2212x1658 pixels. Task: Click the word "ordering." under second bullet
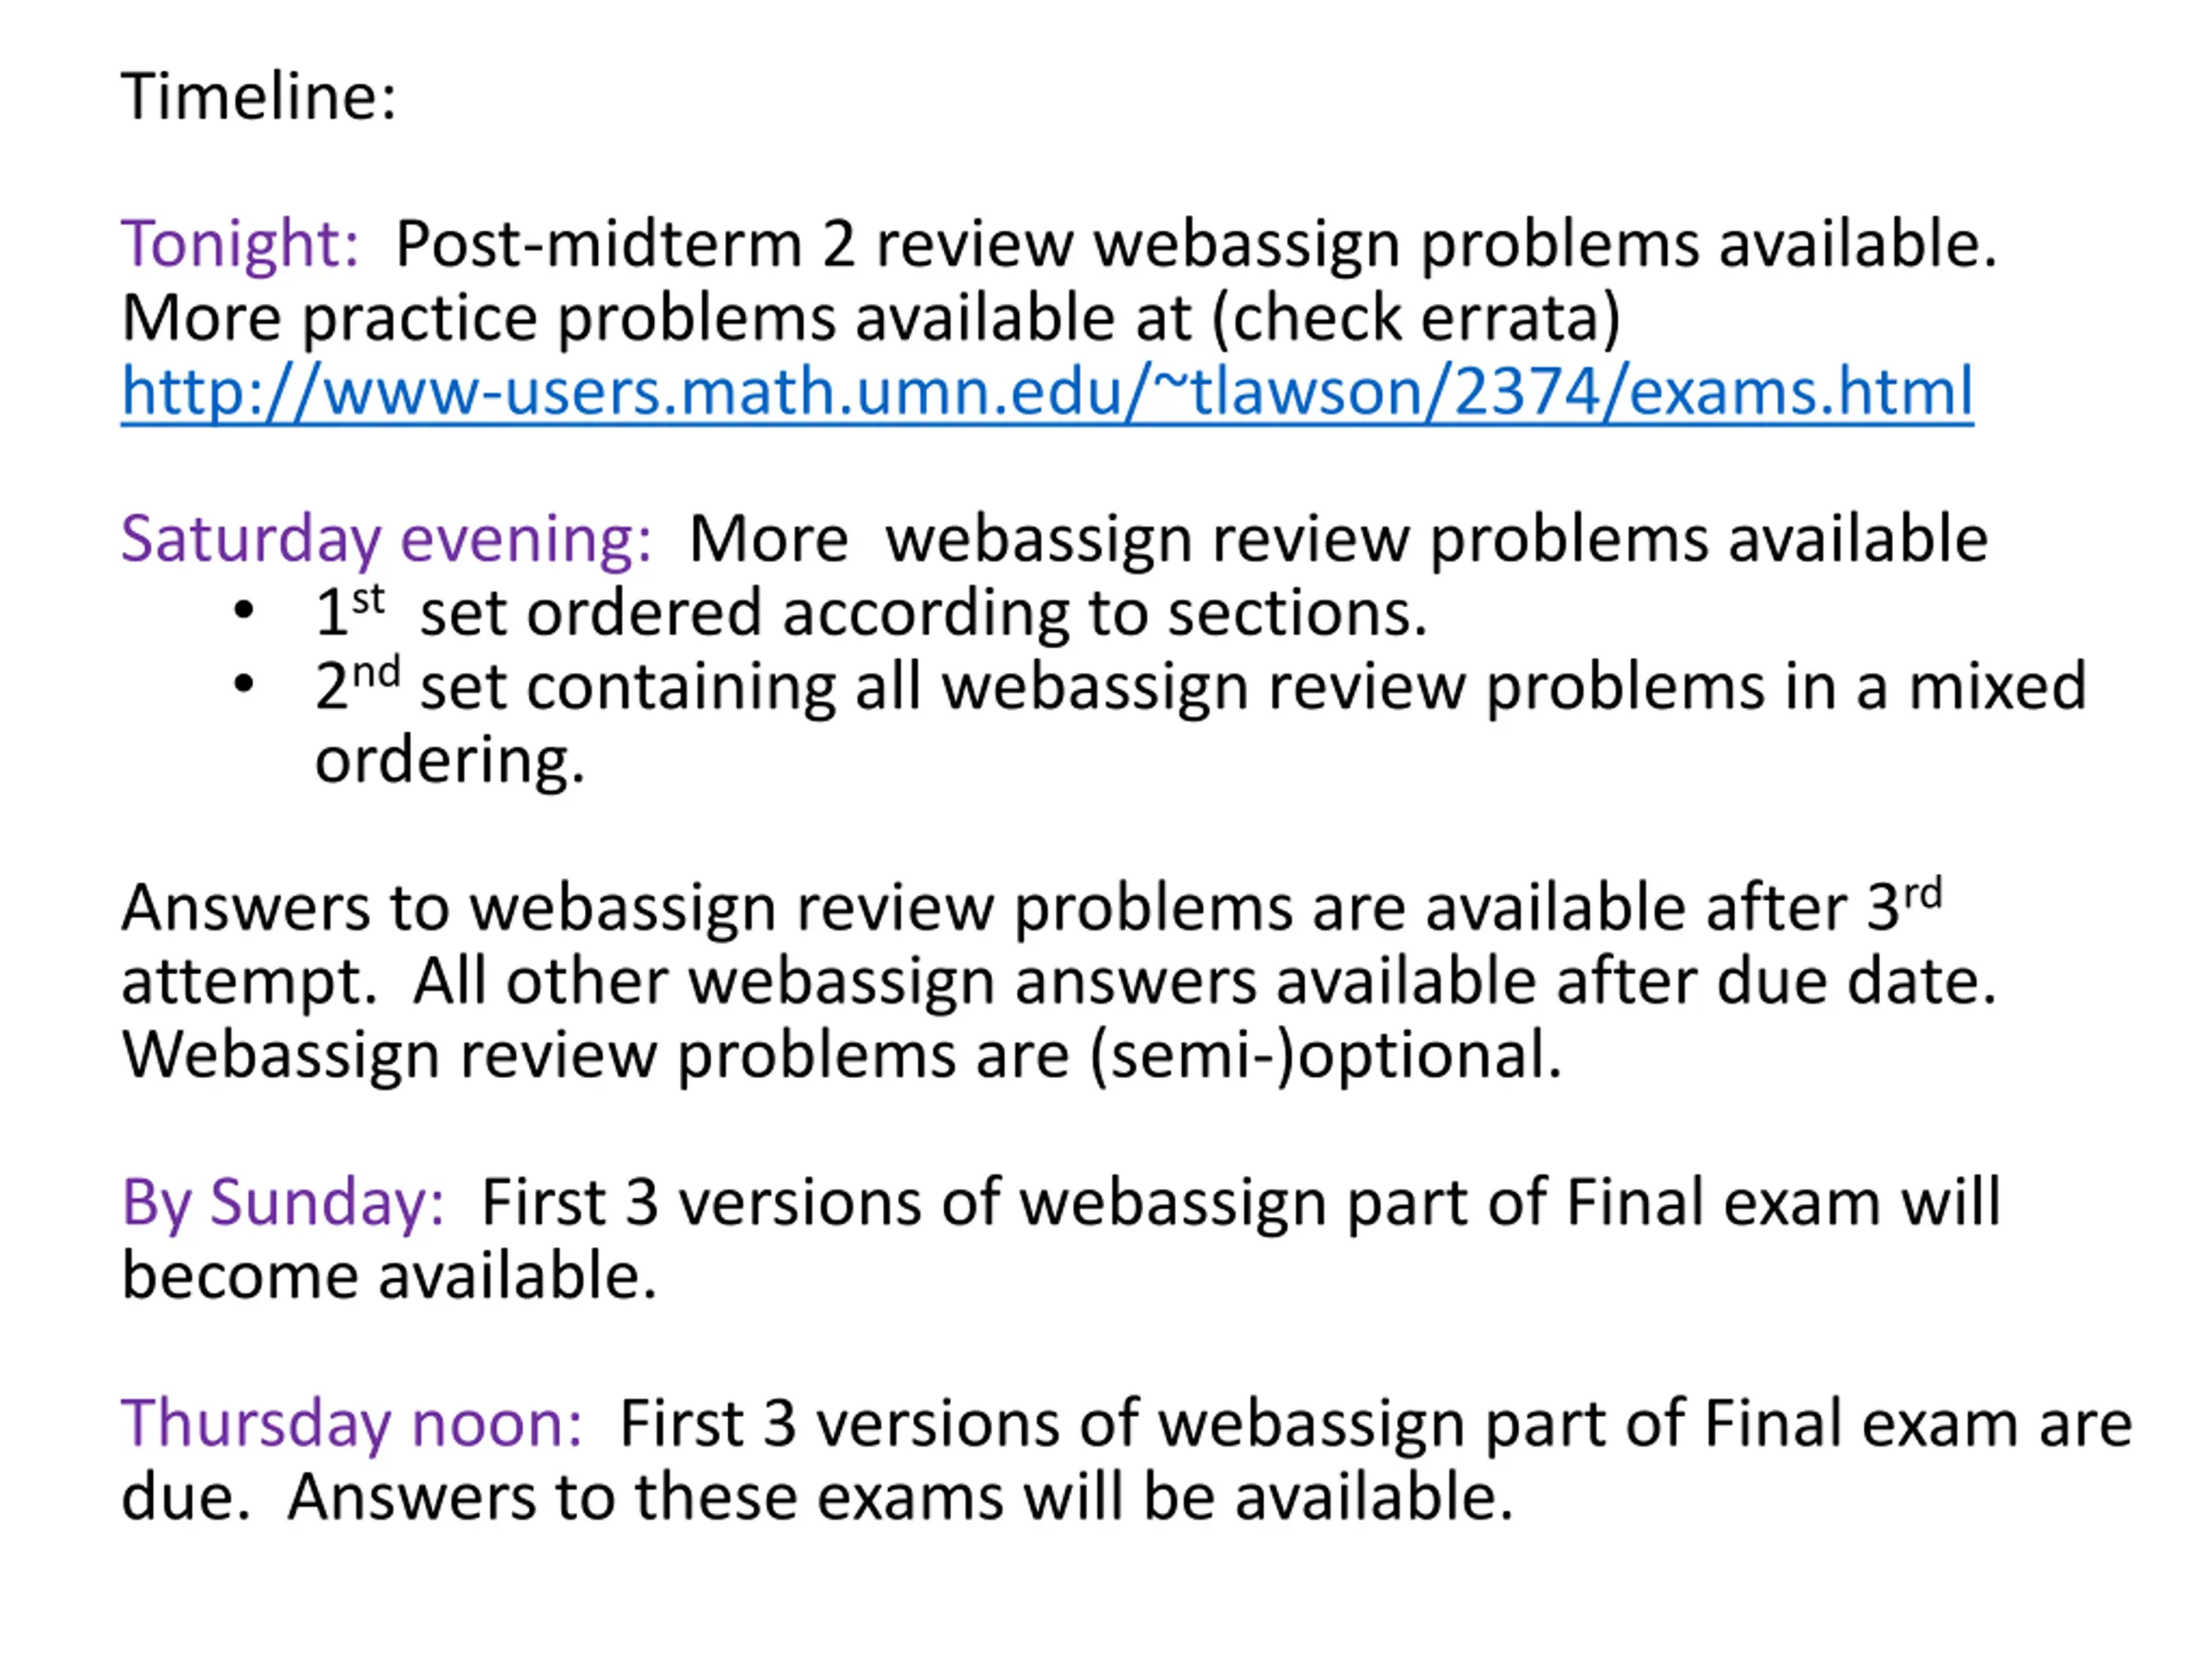click(450, 761)
